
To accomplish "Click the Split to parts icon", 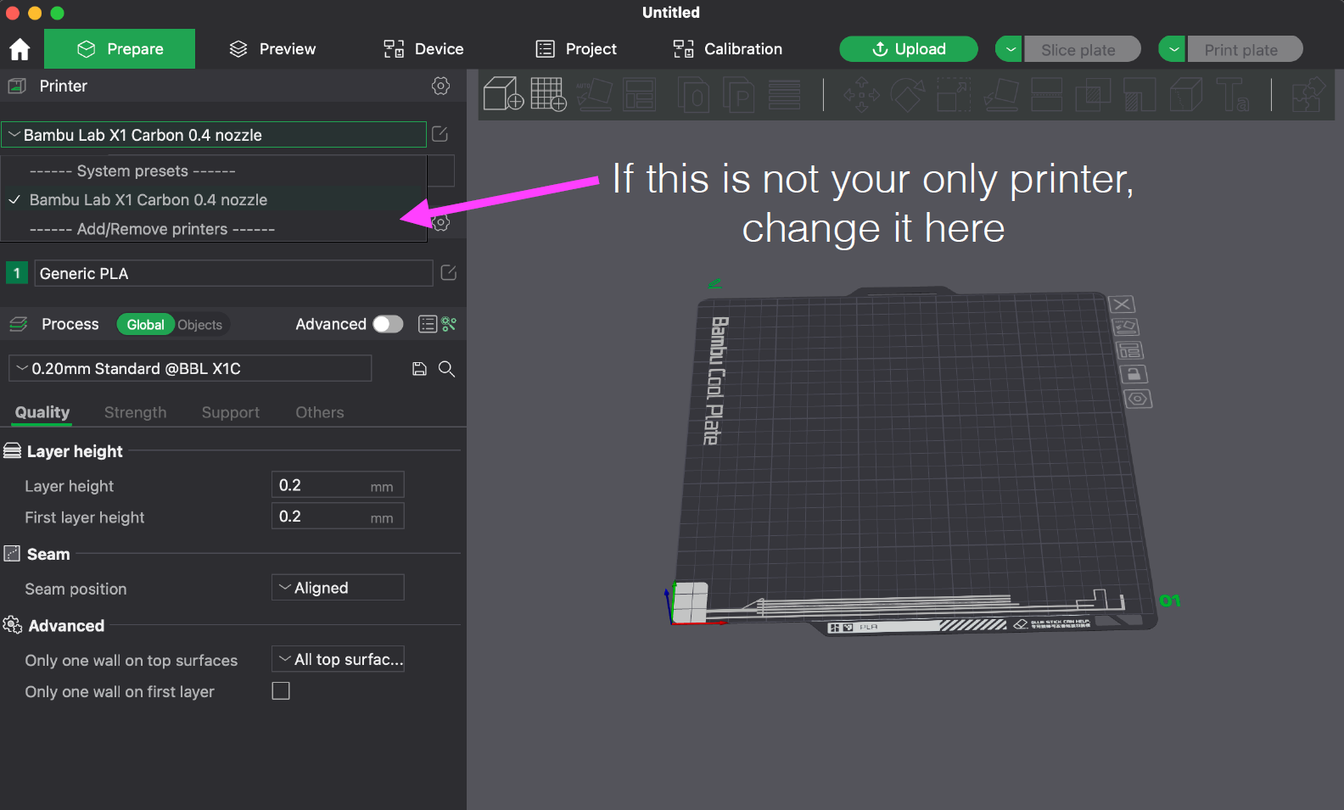I will [x=739, y=94].
